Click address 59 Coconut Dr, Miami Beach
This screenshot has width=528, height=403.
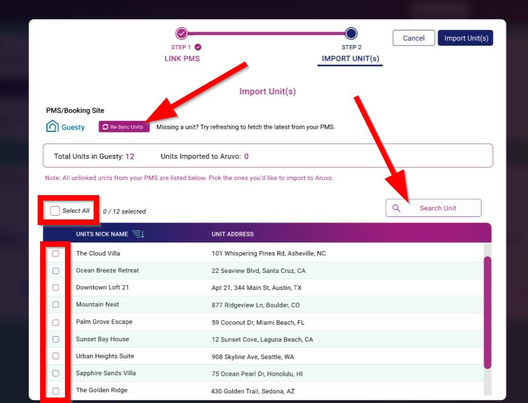[x=258, y=323]
